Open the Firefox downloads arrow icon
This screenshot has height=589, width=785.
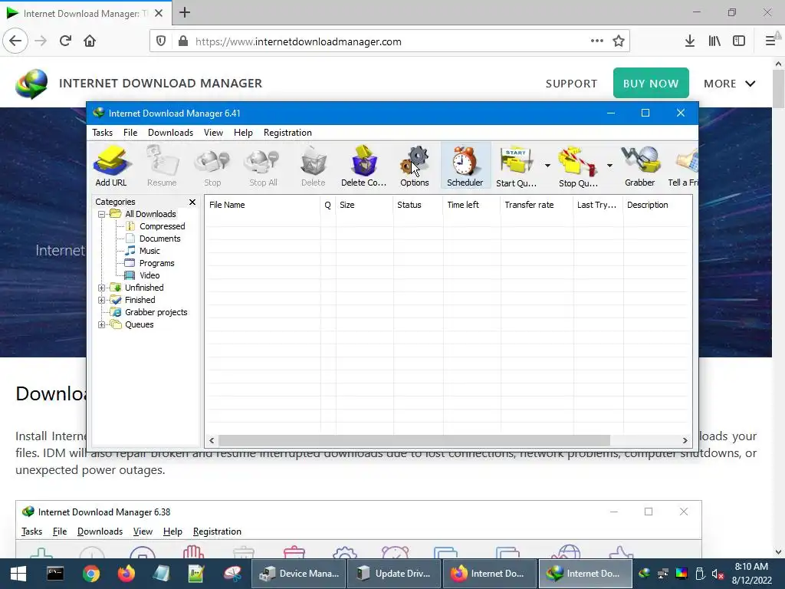689,41
